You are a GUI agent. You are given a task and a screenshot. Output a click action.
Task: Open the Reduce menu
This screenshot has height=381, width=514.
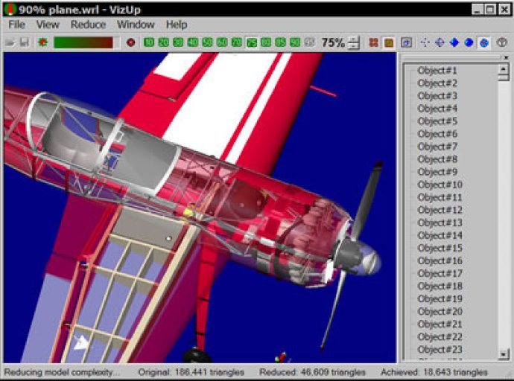click(88, 25)
